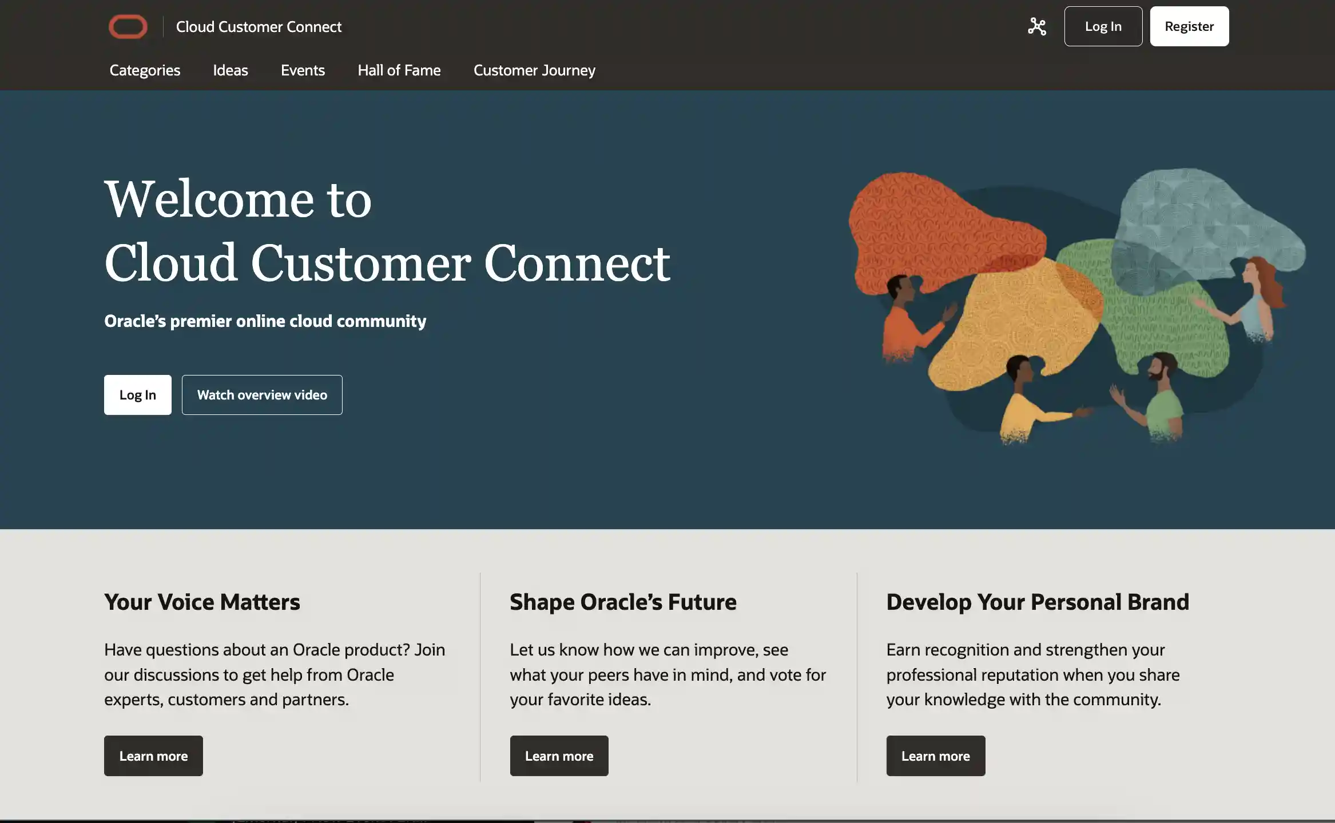Open the Events menu item
The width and height of the screenshot is (1335, 823).
point(303,70)
